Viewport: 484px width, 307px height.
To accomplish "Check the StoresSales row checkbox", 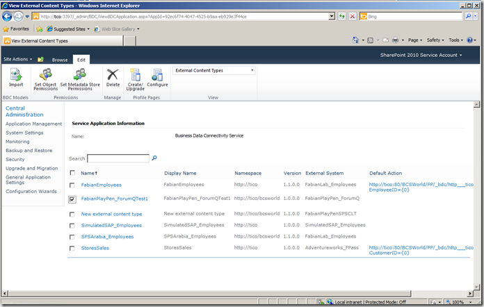I will 72,248.
